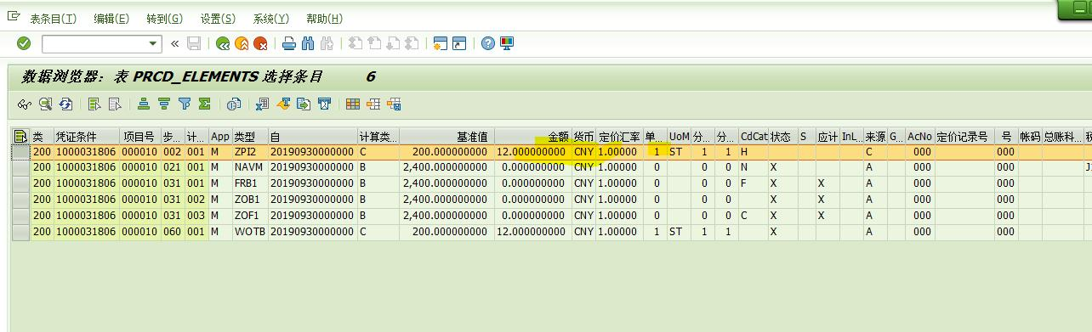
Task: Click the 项目号 column header
Action: [x=140, y=136]
